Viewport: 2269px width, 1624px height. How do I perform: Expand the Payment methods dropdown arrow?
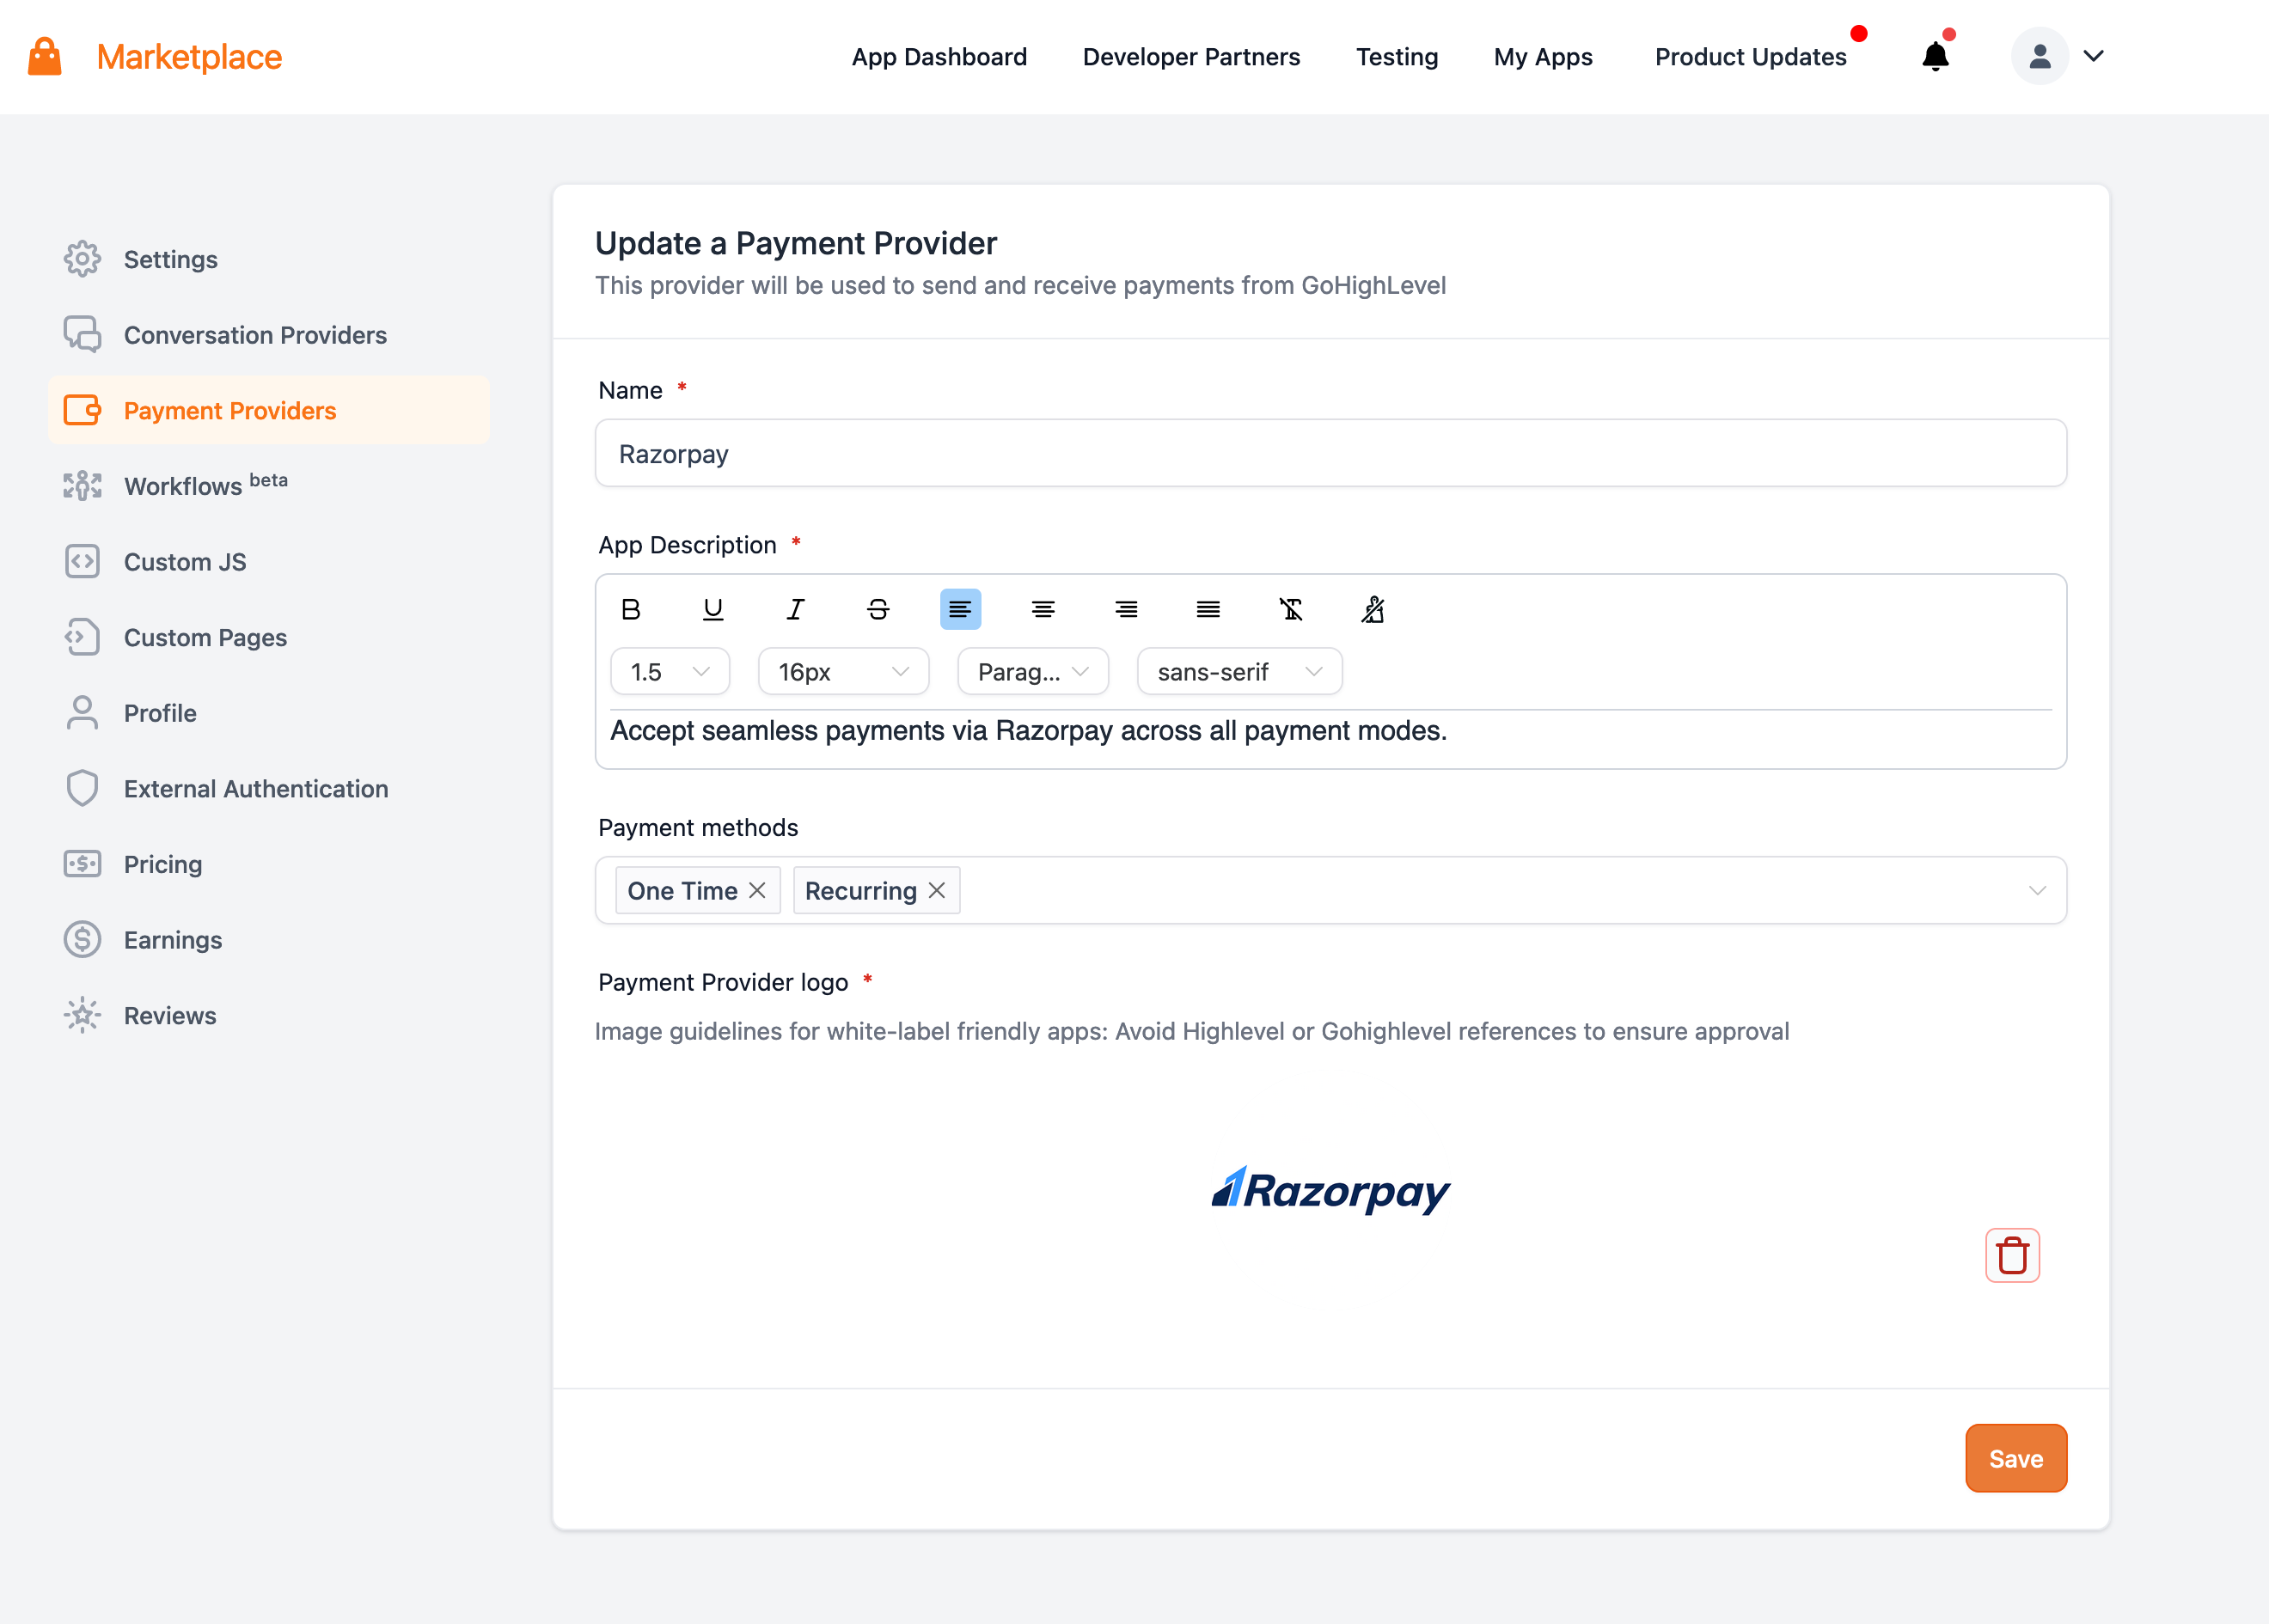(x=2037, y=890)
